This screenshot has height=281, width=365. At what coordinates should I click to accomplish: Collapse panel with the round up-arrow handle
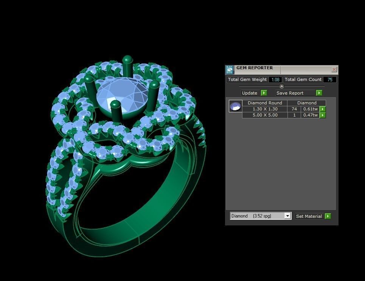pyautogui.click(x=282, y=86)
